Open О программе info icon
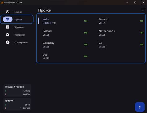 point(7,42)
